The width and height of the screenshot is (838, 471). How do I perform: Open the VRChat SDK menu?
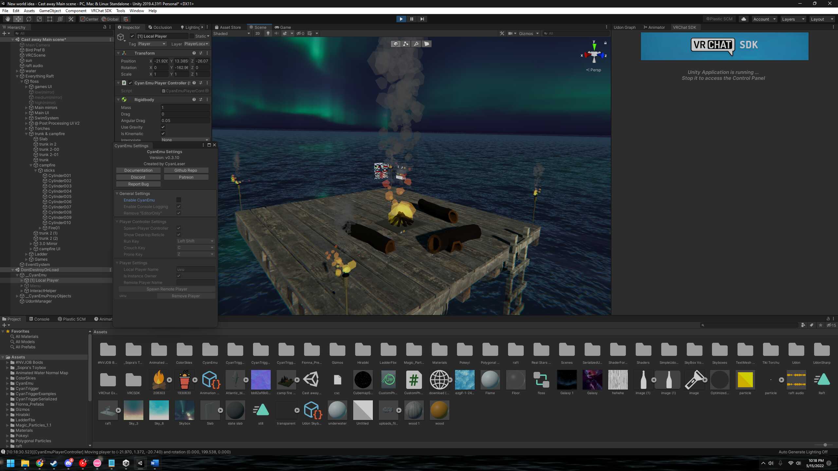101,10
